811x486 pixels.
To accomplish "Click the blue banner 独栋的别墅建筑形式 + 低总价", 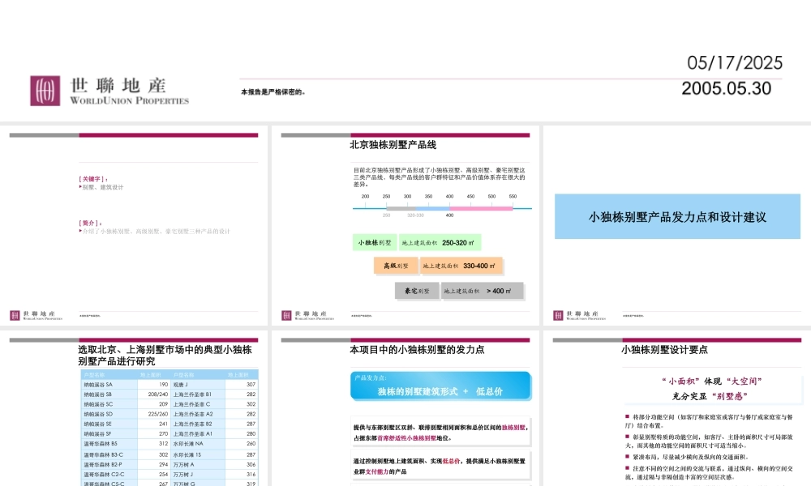I will coord(440,386).
